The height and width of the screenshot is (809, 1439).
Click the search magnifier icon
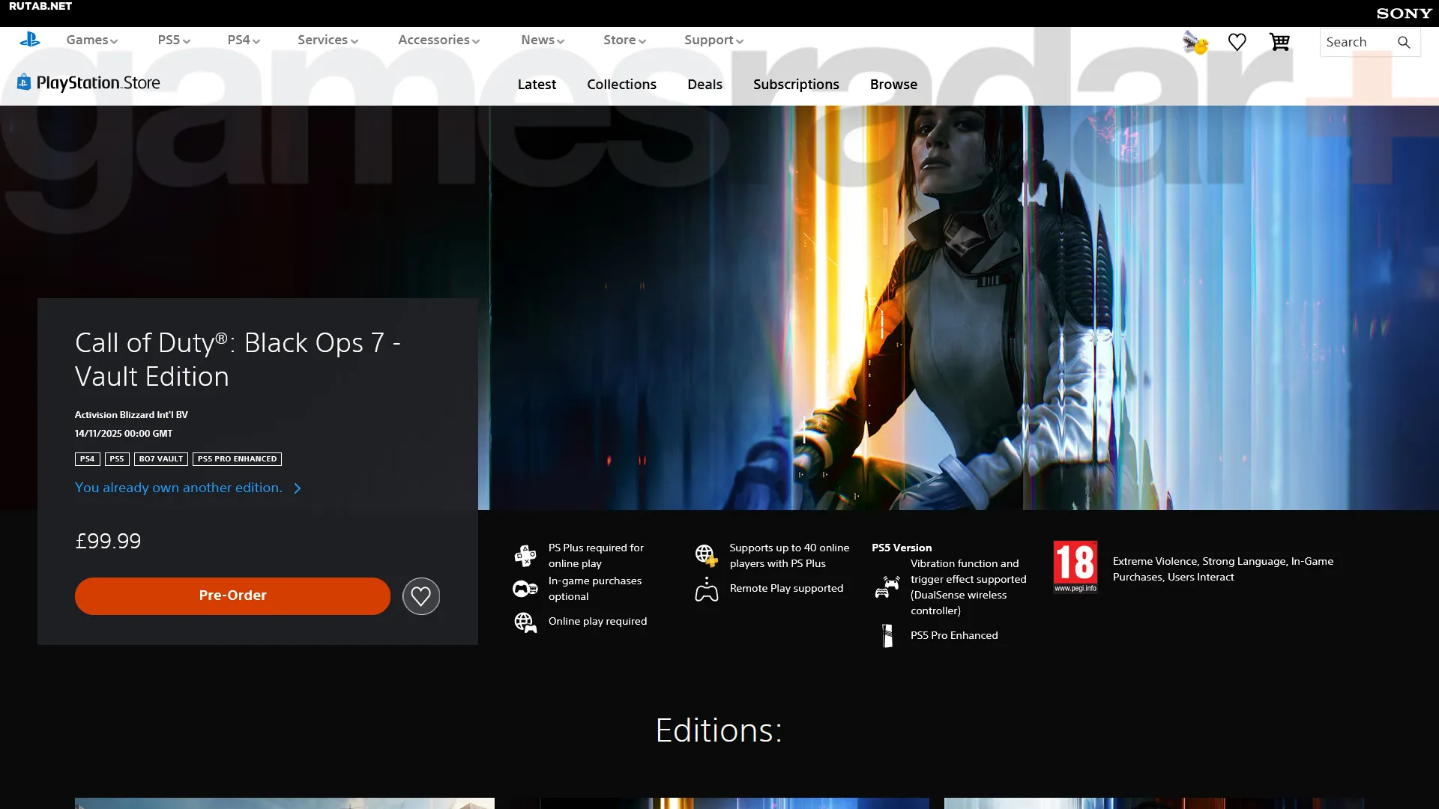(x=1404, y=43)
